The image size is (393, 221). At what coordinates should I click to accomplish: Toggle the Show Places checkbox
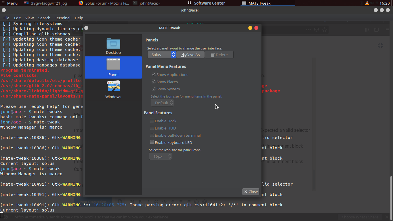(154, 82)
